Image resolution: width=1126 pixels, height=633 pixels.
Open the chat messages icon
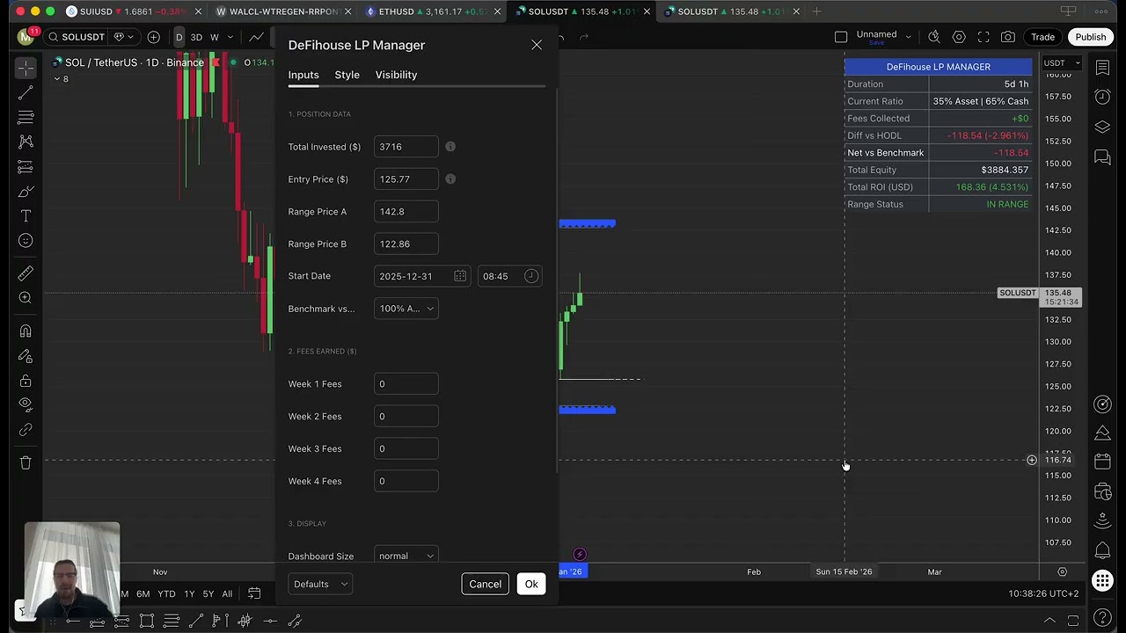pyautogui.click(x=1102, y=156)
